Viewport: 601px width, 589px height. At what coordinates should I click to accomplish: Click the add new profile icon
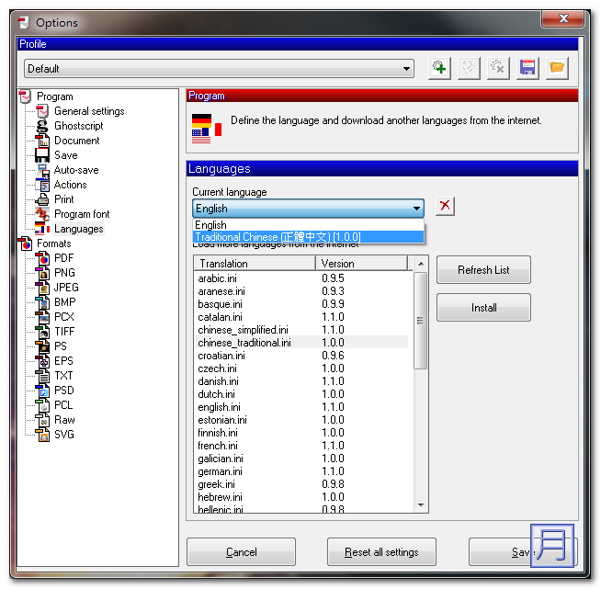click(x=439, y=68)
